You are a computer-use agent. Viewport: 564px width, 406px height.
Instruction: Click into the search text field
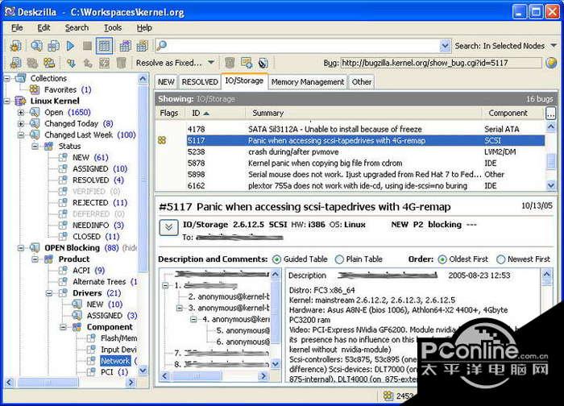point(303,46)
